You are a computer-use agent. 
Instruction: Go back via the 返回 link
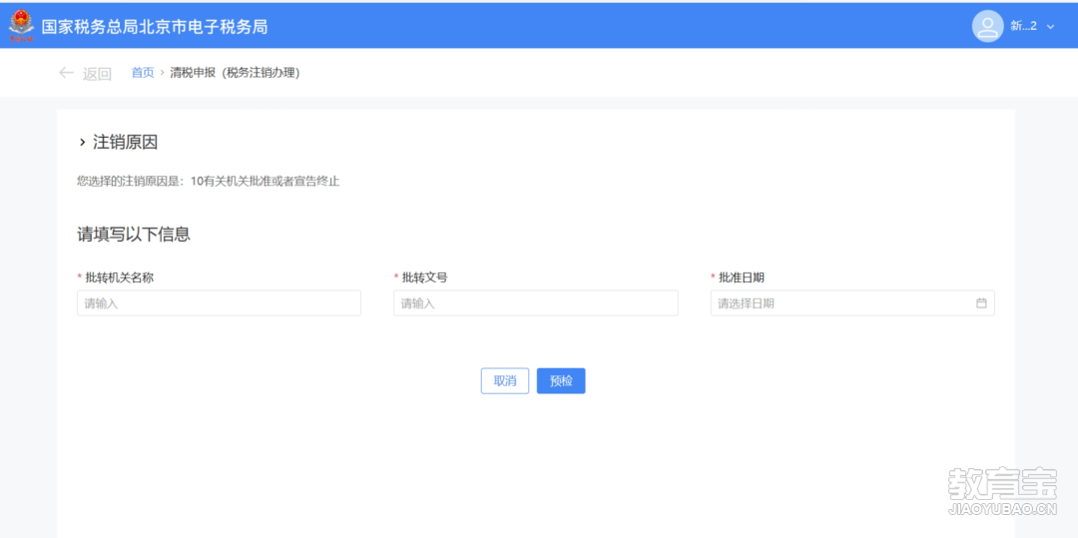[x=97, y=74]
